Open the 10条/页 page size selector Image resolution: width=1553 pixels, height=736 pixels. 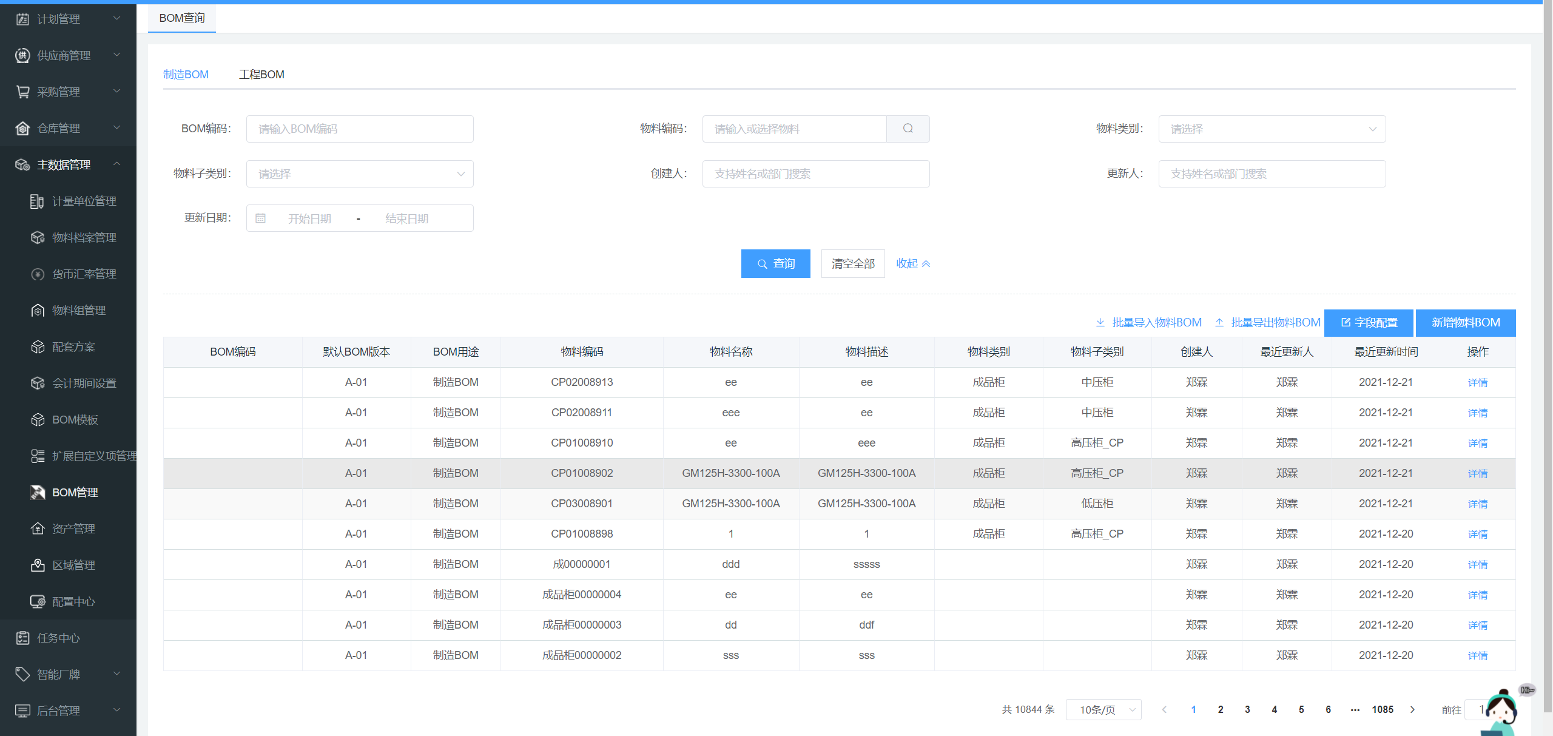click(1103, 710)
